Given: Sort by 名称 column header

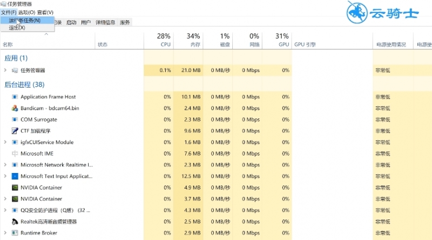Looking at the screenshot, I should [48, 41].
